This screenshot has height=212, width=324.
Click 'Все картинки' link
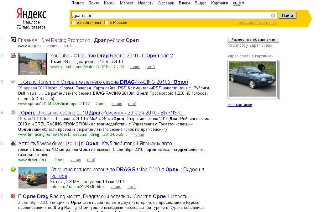240,105
